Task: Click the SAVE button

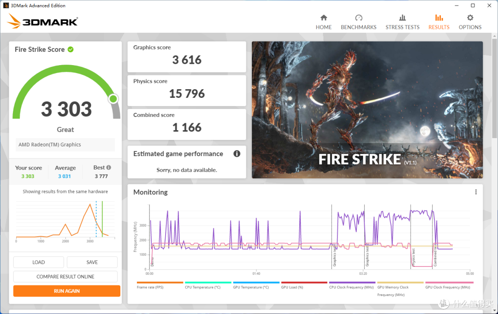Action: pos(92,262)
